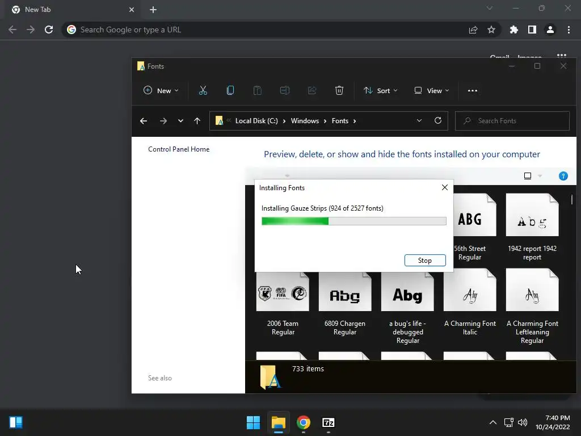Open Chrome's tab search chevron
Screen dimensions: 581x436
click(x=490, y=8)
